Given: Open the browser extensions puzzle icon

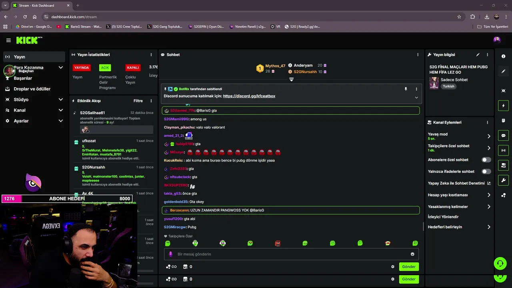Looking at the screenshot, I should (473, 17).
